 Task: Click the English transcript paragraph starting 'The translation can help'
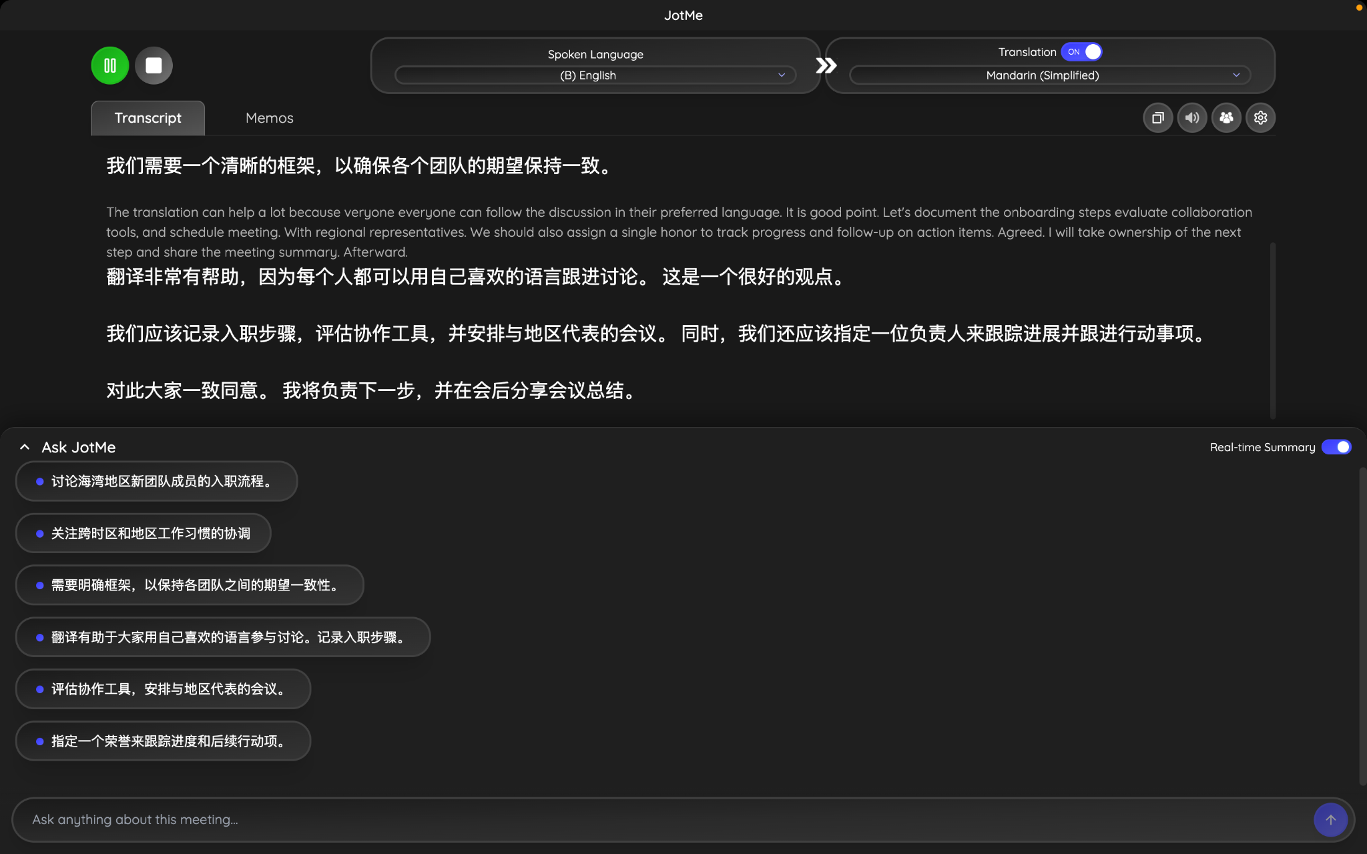[x=679, y=232]
